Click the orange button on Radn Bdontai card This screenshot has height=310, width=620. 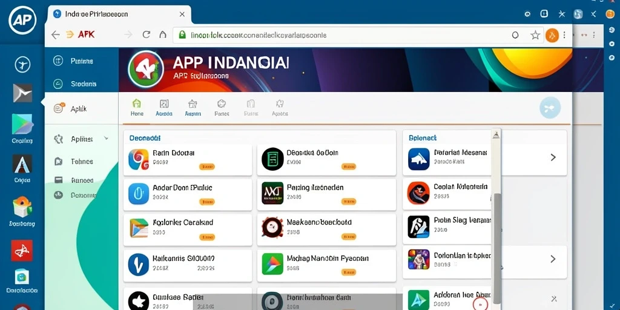click(207, 167)
